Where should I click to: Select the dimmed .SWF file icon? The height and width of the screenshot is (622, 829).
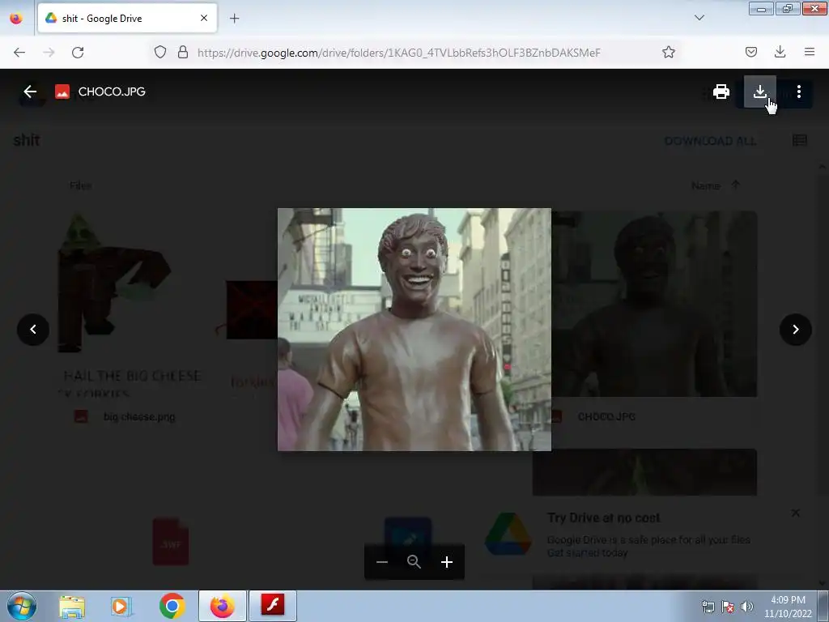click(171, 542)
